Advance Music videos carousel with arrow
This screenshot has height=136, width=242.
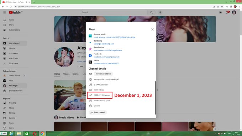(x=215, y=129)
